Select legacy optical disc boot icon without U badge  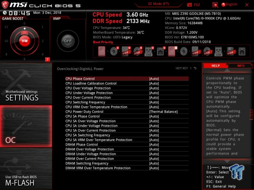(184, 51)
